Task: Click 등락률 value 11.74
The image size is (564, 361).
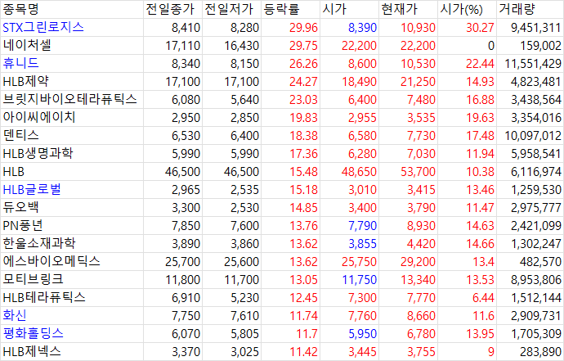Action: (x=303, y=316)
